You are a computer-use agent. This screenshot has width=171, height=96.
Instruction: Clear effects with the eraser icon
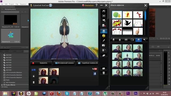104,55
